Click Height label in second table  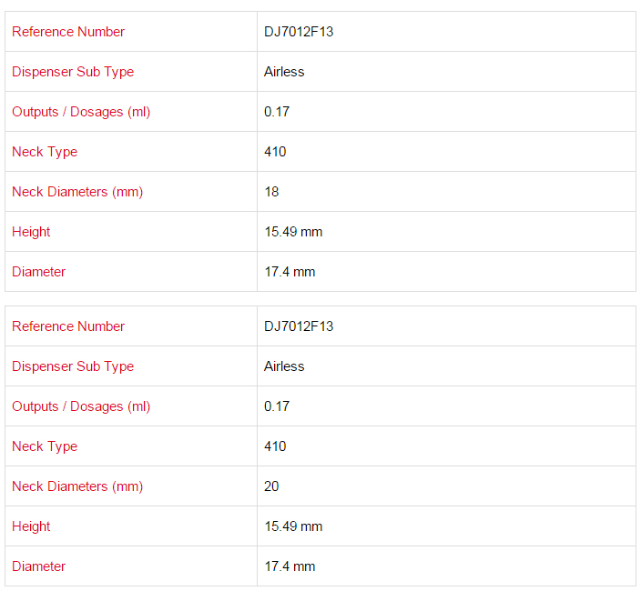coord(31,526)
